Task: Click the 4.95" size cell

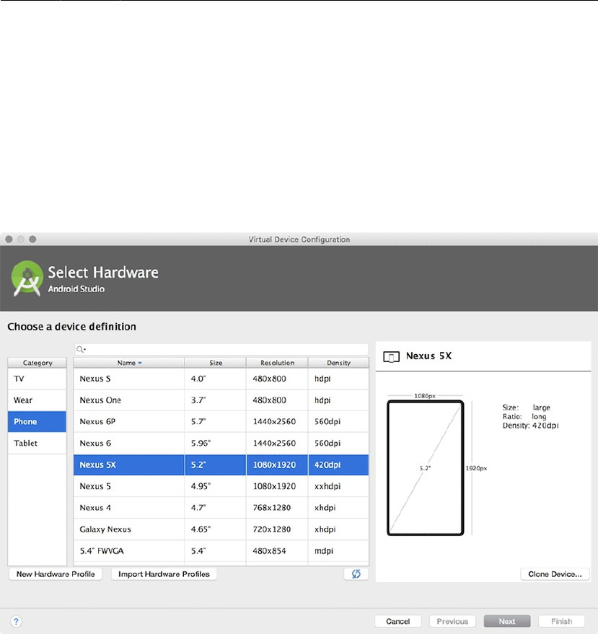Action: (216, 486)
